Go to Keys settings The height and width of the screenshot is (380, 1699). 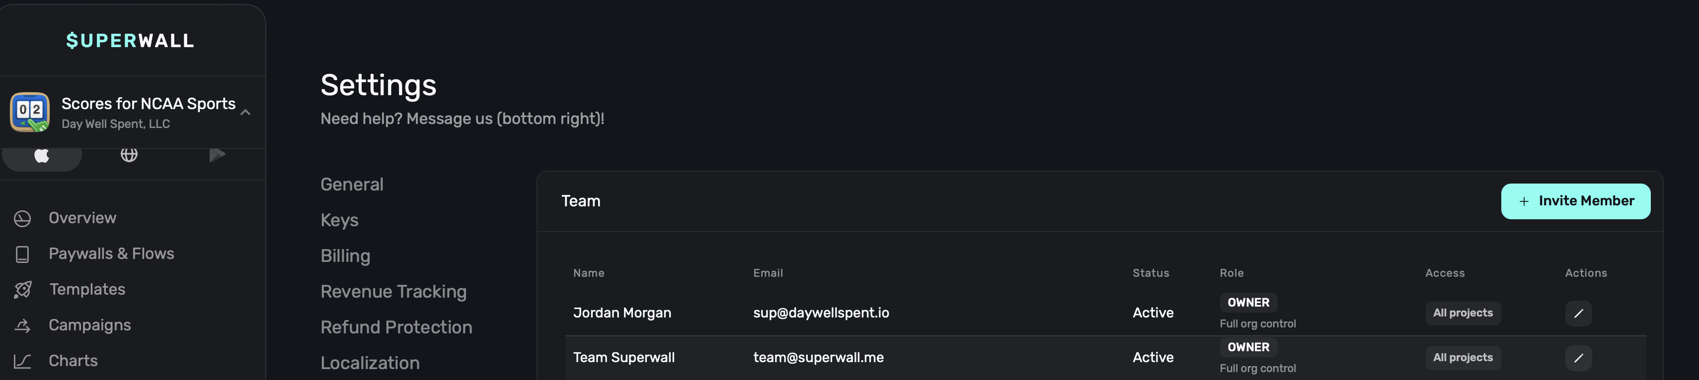point(339,220)
